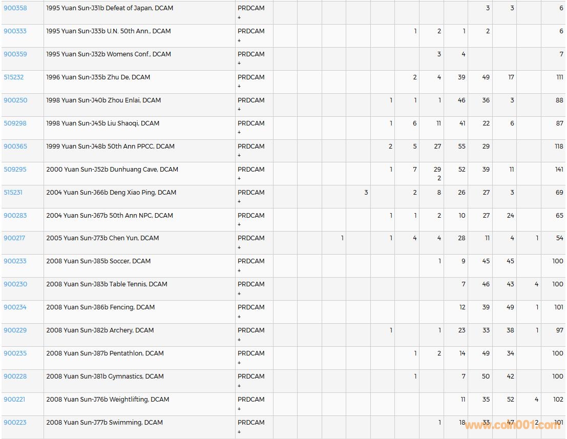Open coin ID link 900358
567x439 pixels.
pyautogui.click(x=15, y=8)
